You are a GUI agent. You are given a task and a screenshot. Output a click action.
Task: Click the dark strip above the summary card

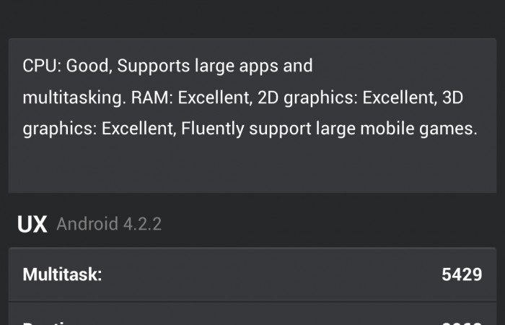252,18
